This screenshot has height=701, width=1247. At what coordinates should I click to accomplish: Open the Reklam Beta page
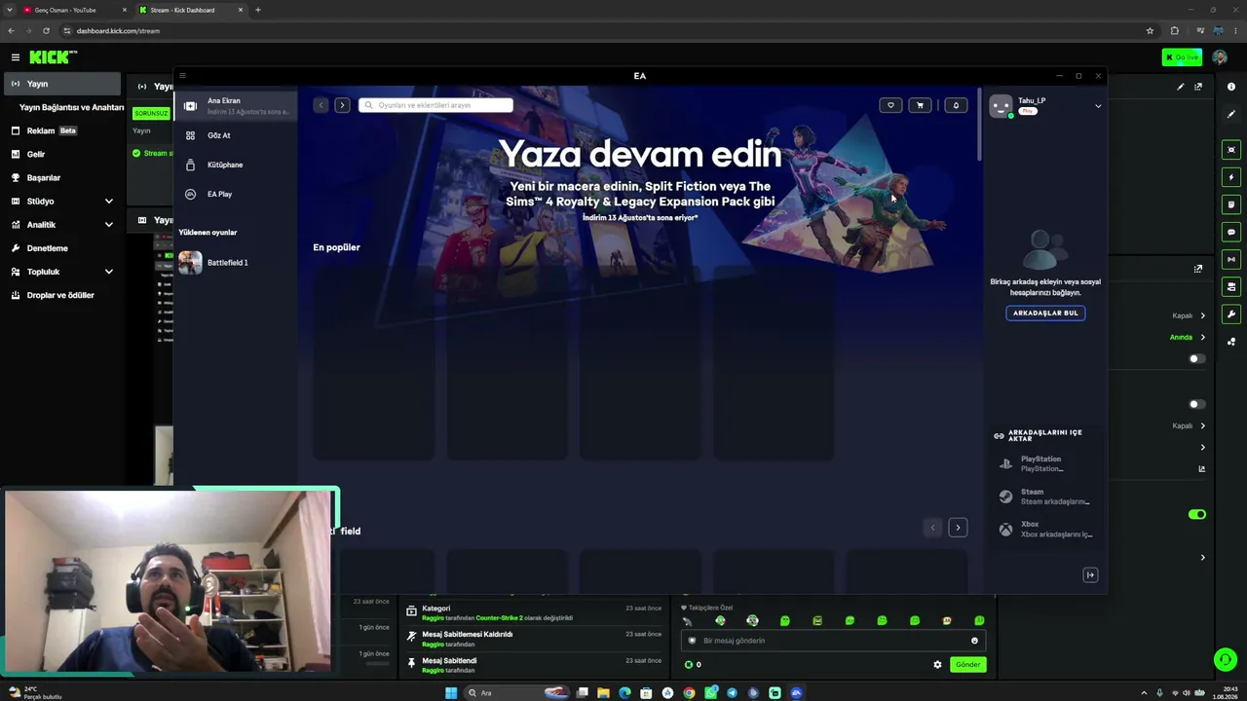pyautogui.click(x=62, y=130)
